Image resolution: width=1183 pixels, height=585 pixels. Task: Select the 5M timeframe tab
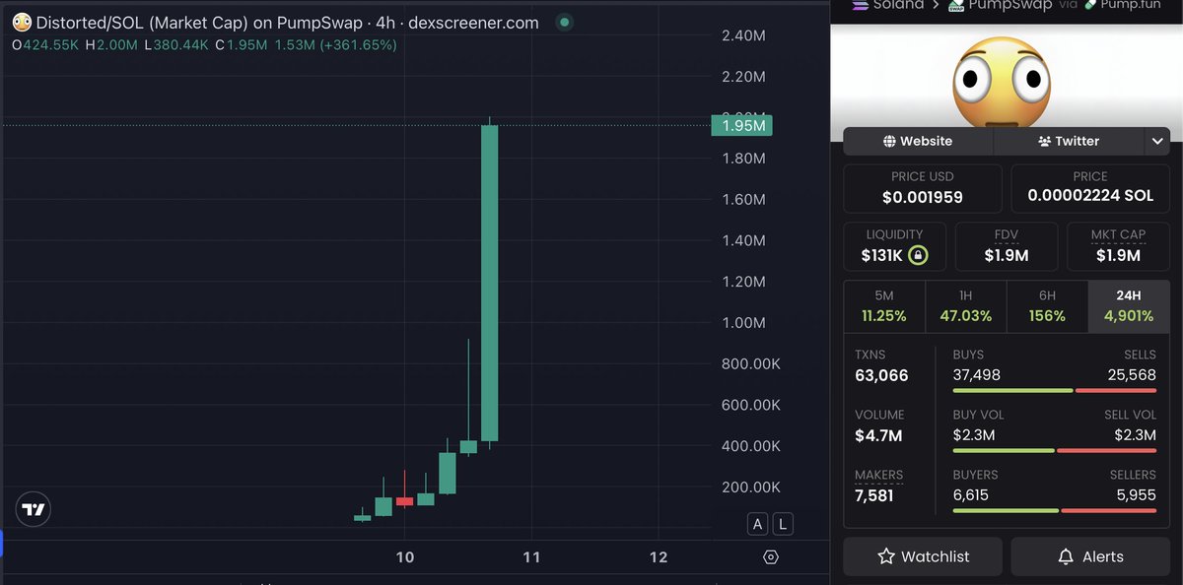click(884, 306)
